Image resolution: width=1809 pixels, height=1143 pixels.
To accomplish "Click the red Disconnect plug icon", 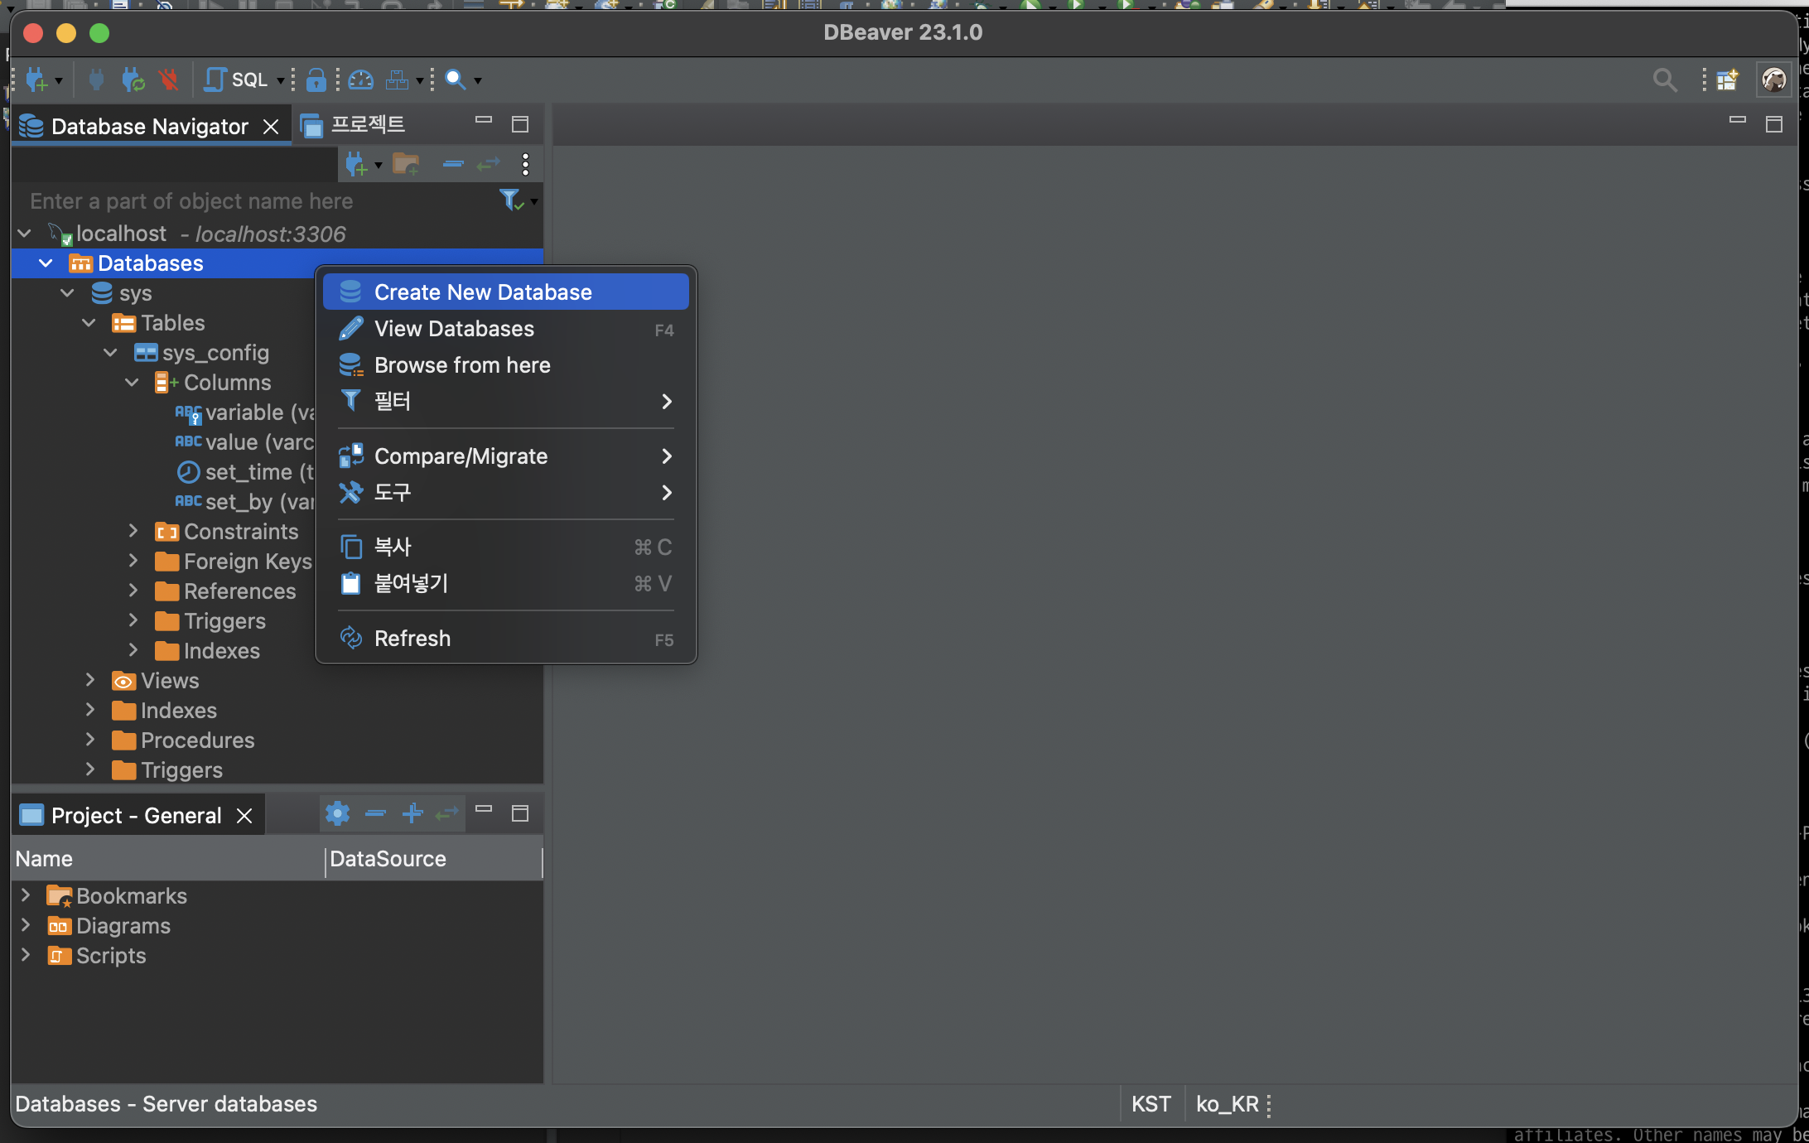I will 169,80.
